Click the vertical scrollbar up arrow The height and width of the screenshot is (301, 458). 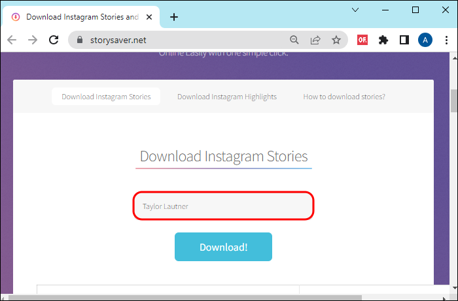(x=454, y=57)
